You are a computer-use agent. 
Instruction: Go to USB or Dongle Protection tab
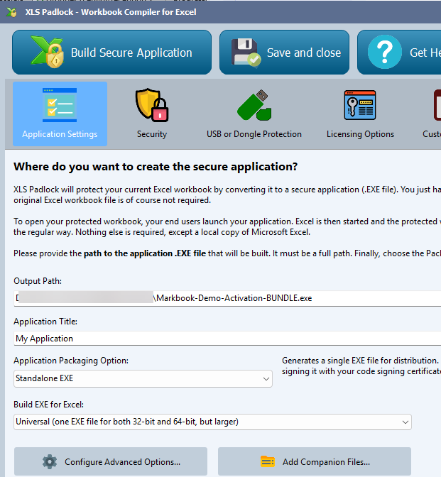254,134
